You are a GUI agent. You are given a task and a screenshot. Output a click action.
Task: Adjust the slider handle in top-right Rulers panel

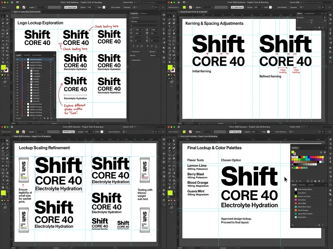pyautogui.click(x=311, y=23)
